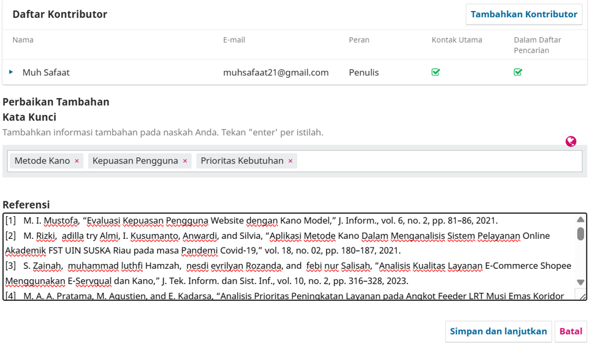Viewport: 592px width, 346px height.
Task: Click the Kata Kunci heading
Action: [29, 118]
